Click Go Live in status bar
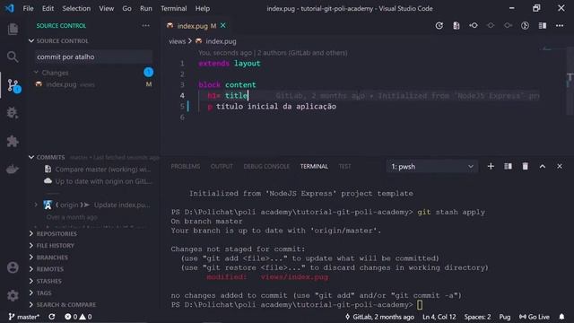574x323 pixels. point(535,317)
